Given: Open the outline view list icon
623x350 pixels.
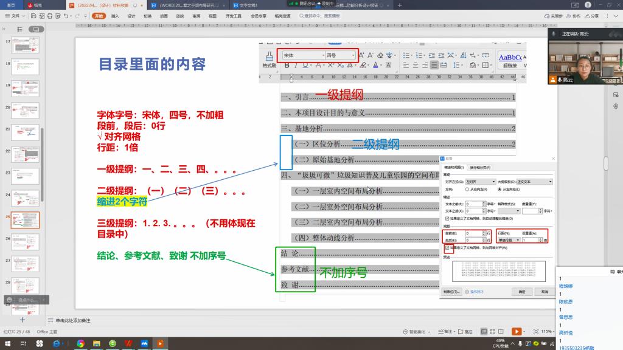Looking at the screenshot, I should [x=19, y=29].
